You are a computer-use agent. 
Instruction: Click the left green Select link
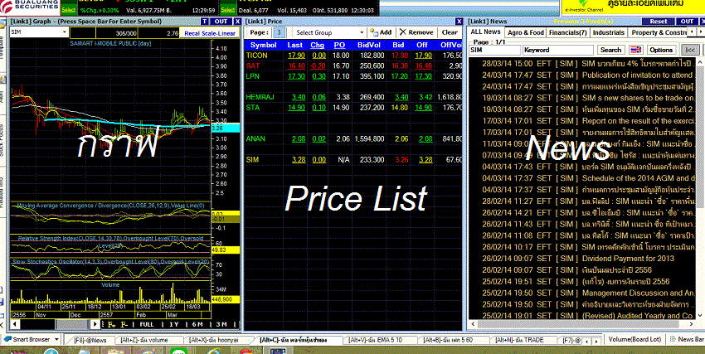click(x=69, y=10)
